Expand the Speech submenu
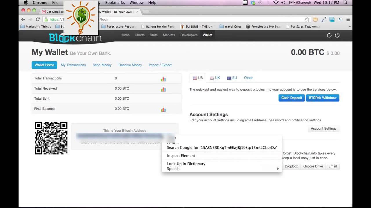The height and width of the screenshot is (208, 371). pos(222,169)
